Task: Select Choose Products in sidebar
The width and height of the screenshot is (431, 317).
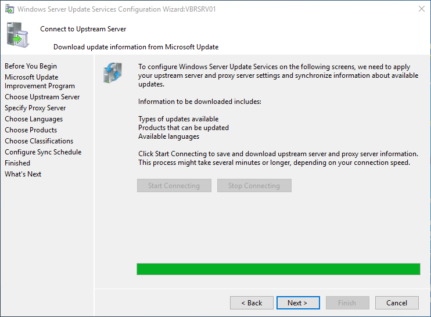Action: 31,130
